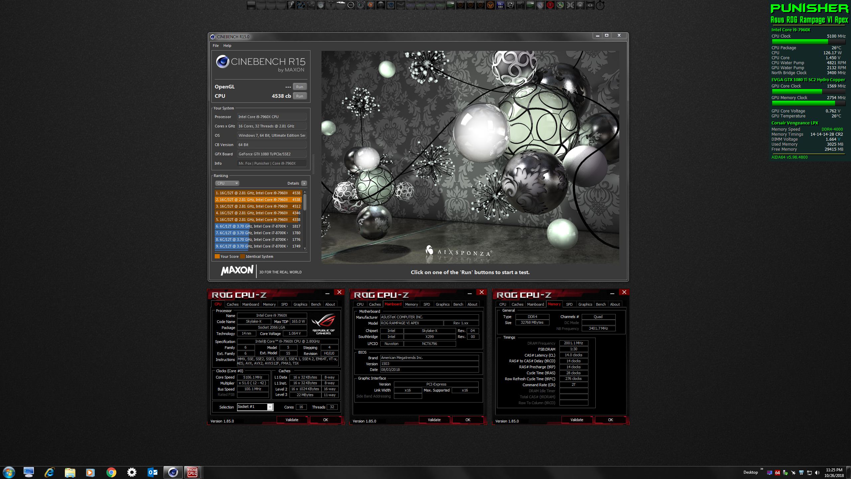Open the CPU ranking type dropdown
The image size is (851, 479).
pos(227,183)
